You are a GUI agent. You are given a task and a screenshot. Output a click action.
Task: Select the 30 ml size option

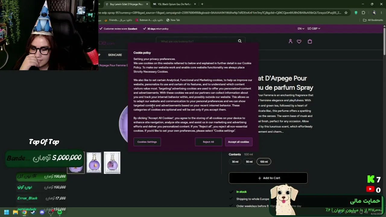pos(235,162)
